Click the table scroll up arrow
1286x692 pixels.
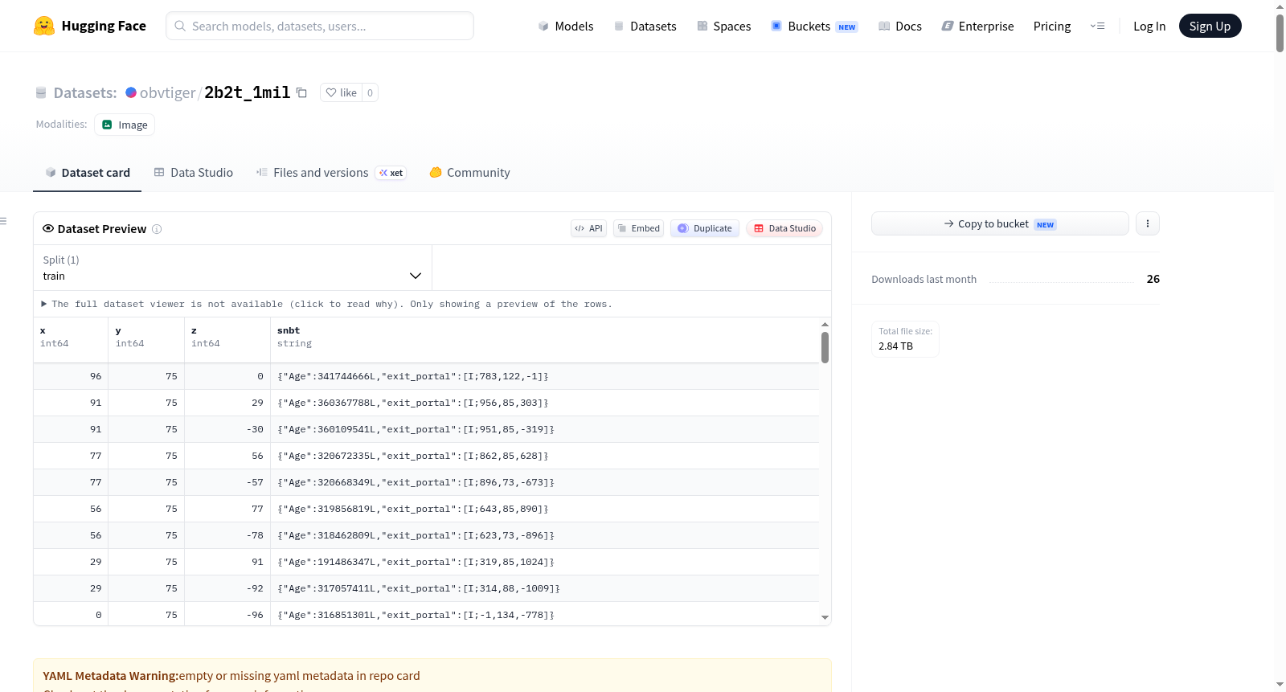pyautogui.click(x=825, y=324)
